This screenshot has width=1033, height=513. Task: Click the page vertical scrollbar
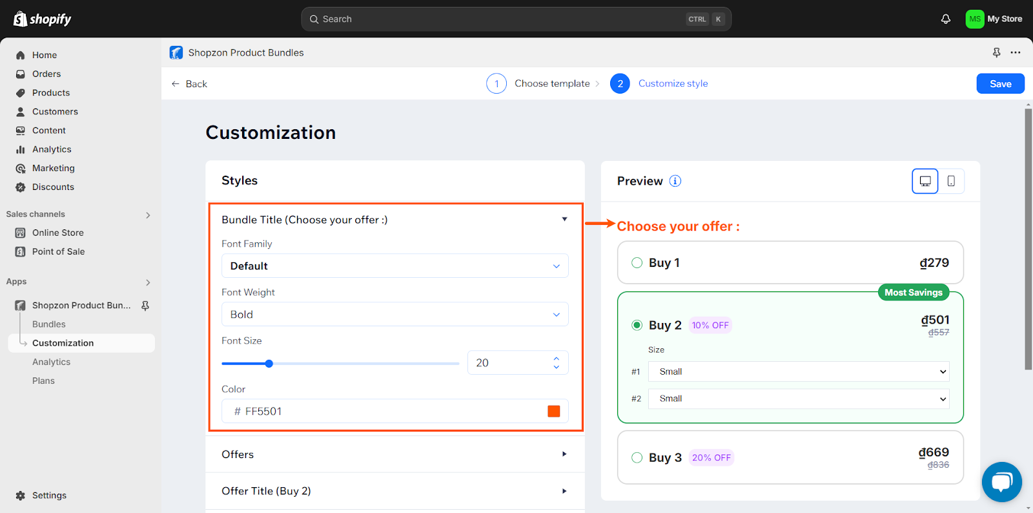click(x=1028, y=239)
